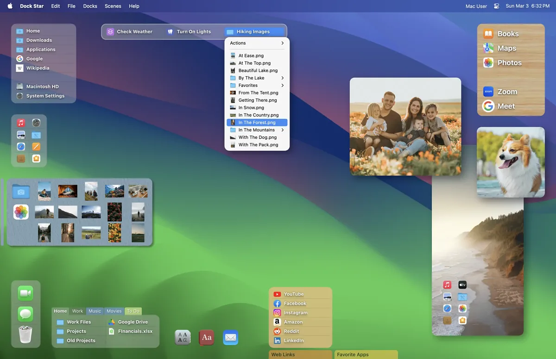The width and height of the screenshot is (556, 359).
Task: Open the Messages app icon
Action: click(x=25, y=314)
